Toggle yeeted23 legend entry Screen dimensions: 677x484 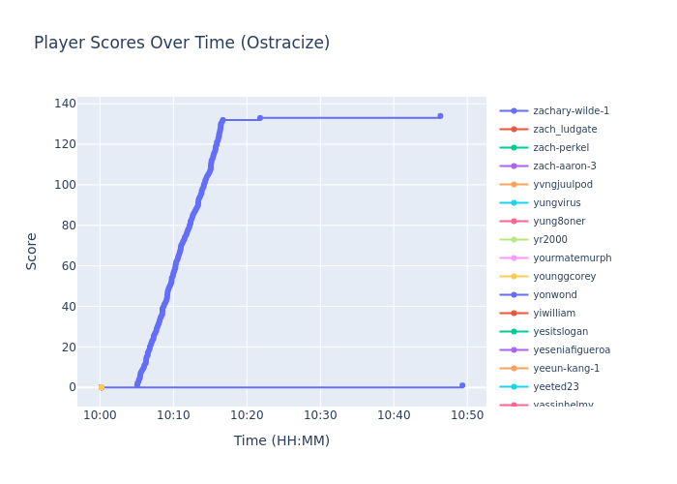click(556, 387)
